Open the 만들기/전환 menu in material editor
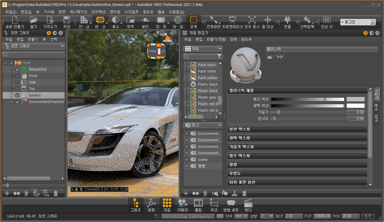The width and height of the screenshot is (384, 222). [216, 39]
